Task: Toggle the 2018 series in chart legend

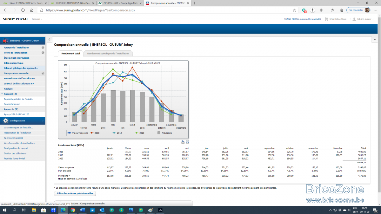Action: pyautogui.click(x=94, y=133)
